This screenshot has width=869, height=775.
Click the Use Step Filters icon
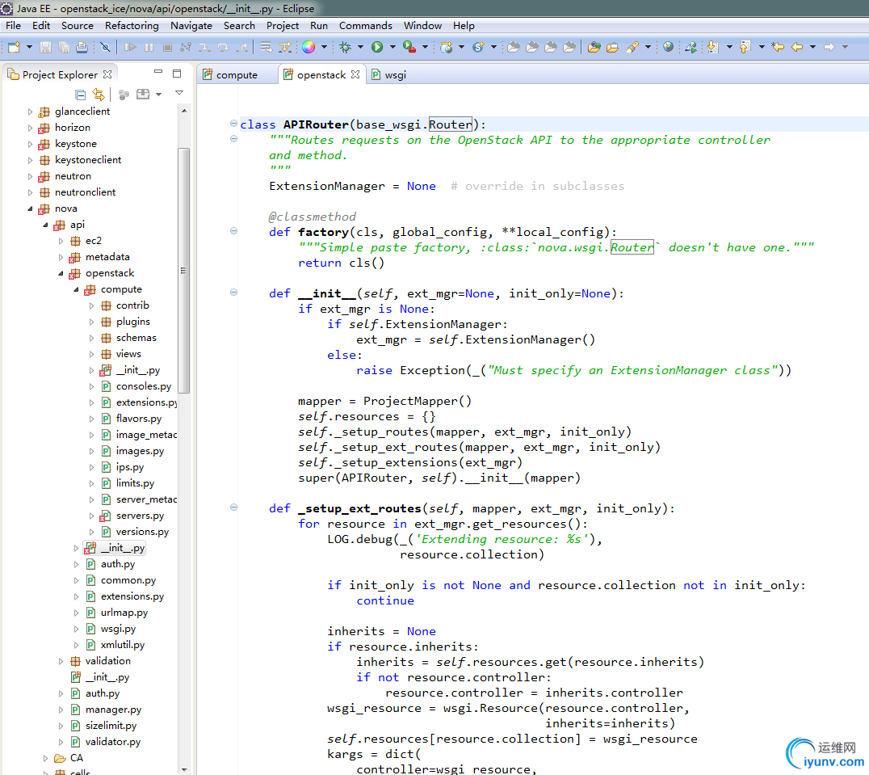(285, 47)
